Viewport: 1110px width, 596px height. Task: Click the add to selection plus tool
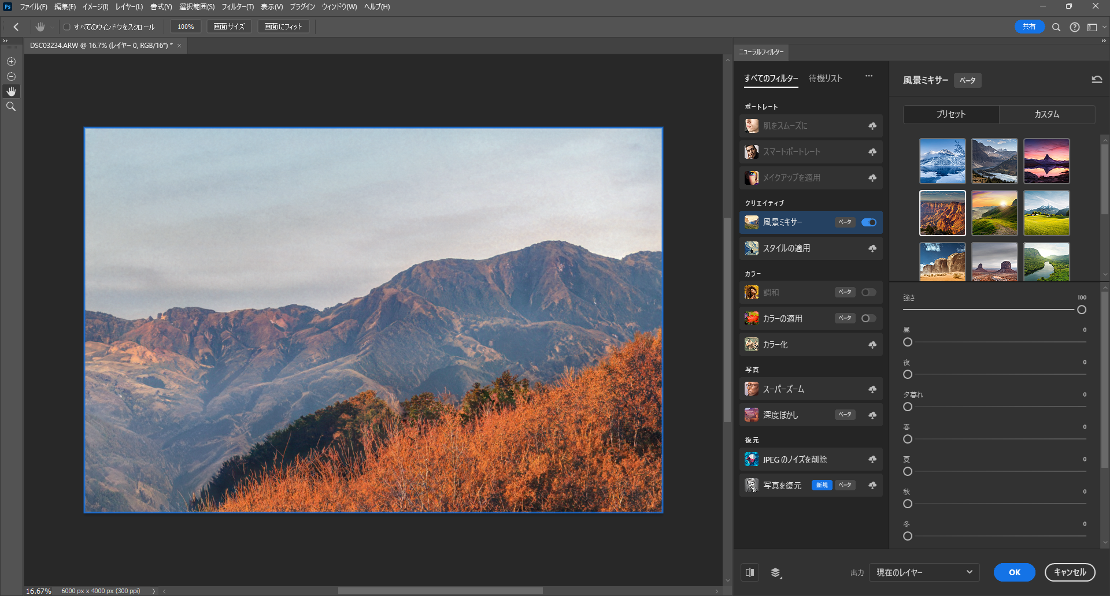pos(11,61)
